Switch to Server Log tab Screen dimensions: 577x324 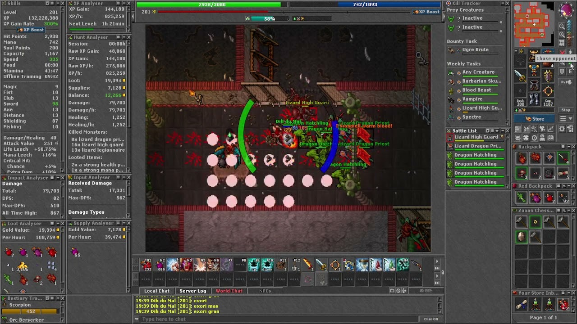coord(193,291)
